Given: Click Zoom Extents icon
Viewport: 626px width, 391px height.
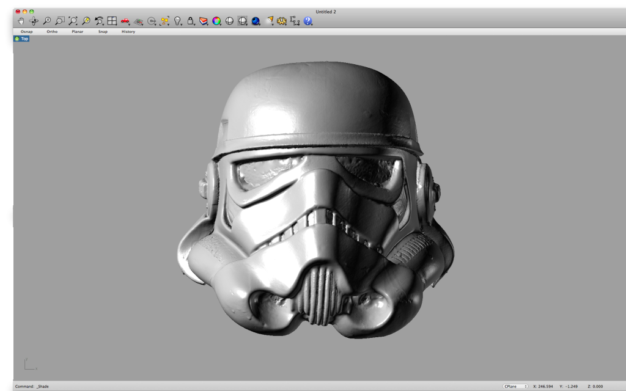Looking at the screenshot, I should click(73, 21).
